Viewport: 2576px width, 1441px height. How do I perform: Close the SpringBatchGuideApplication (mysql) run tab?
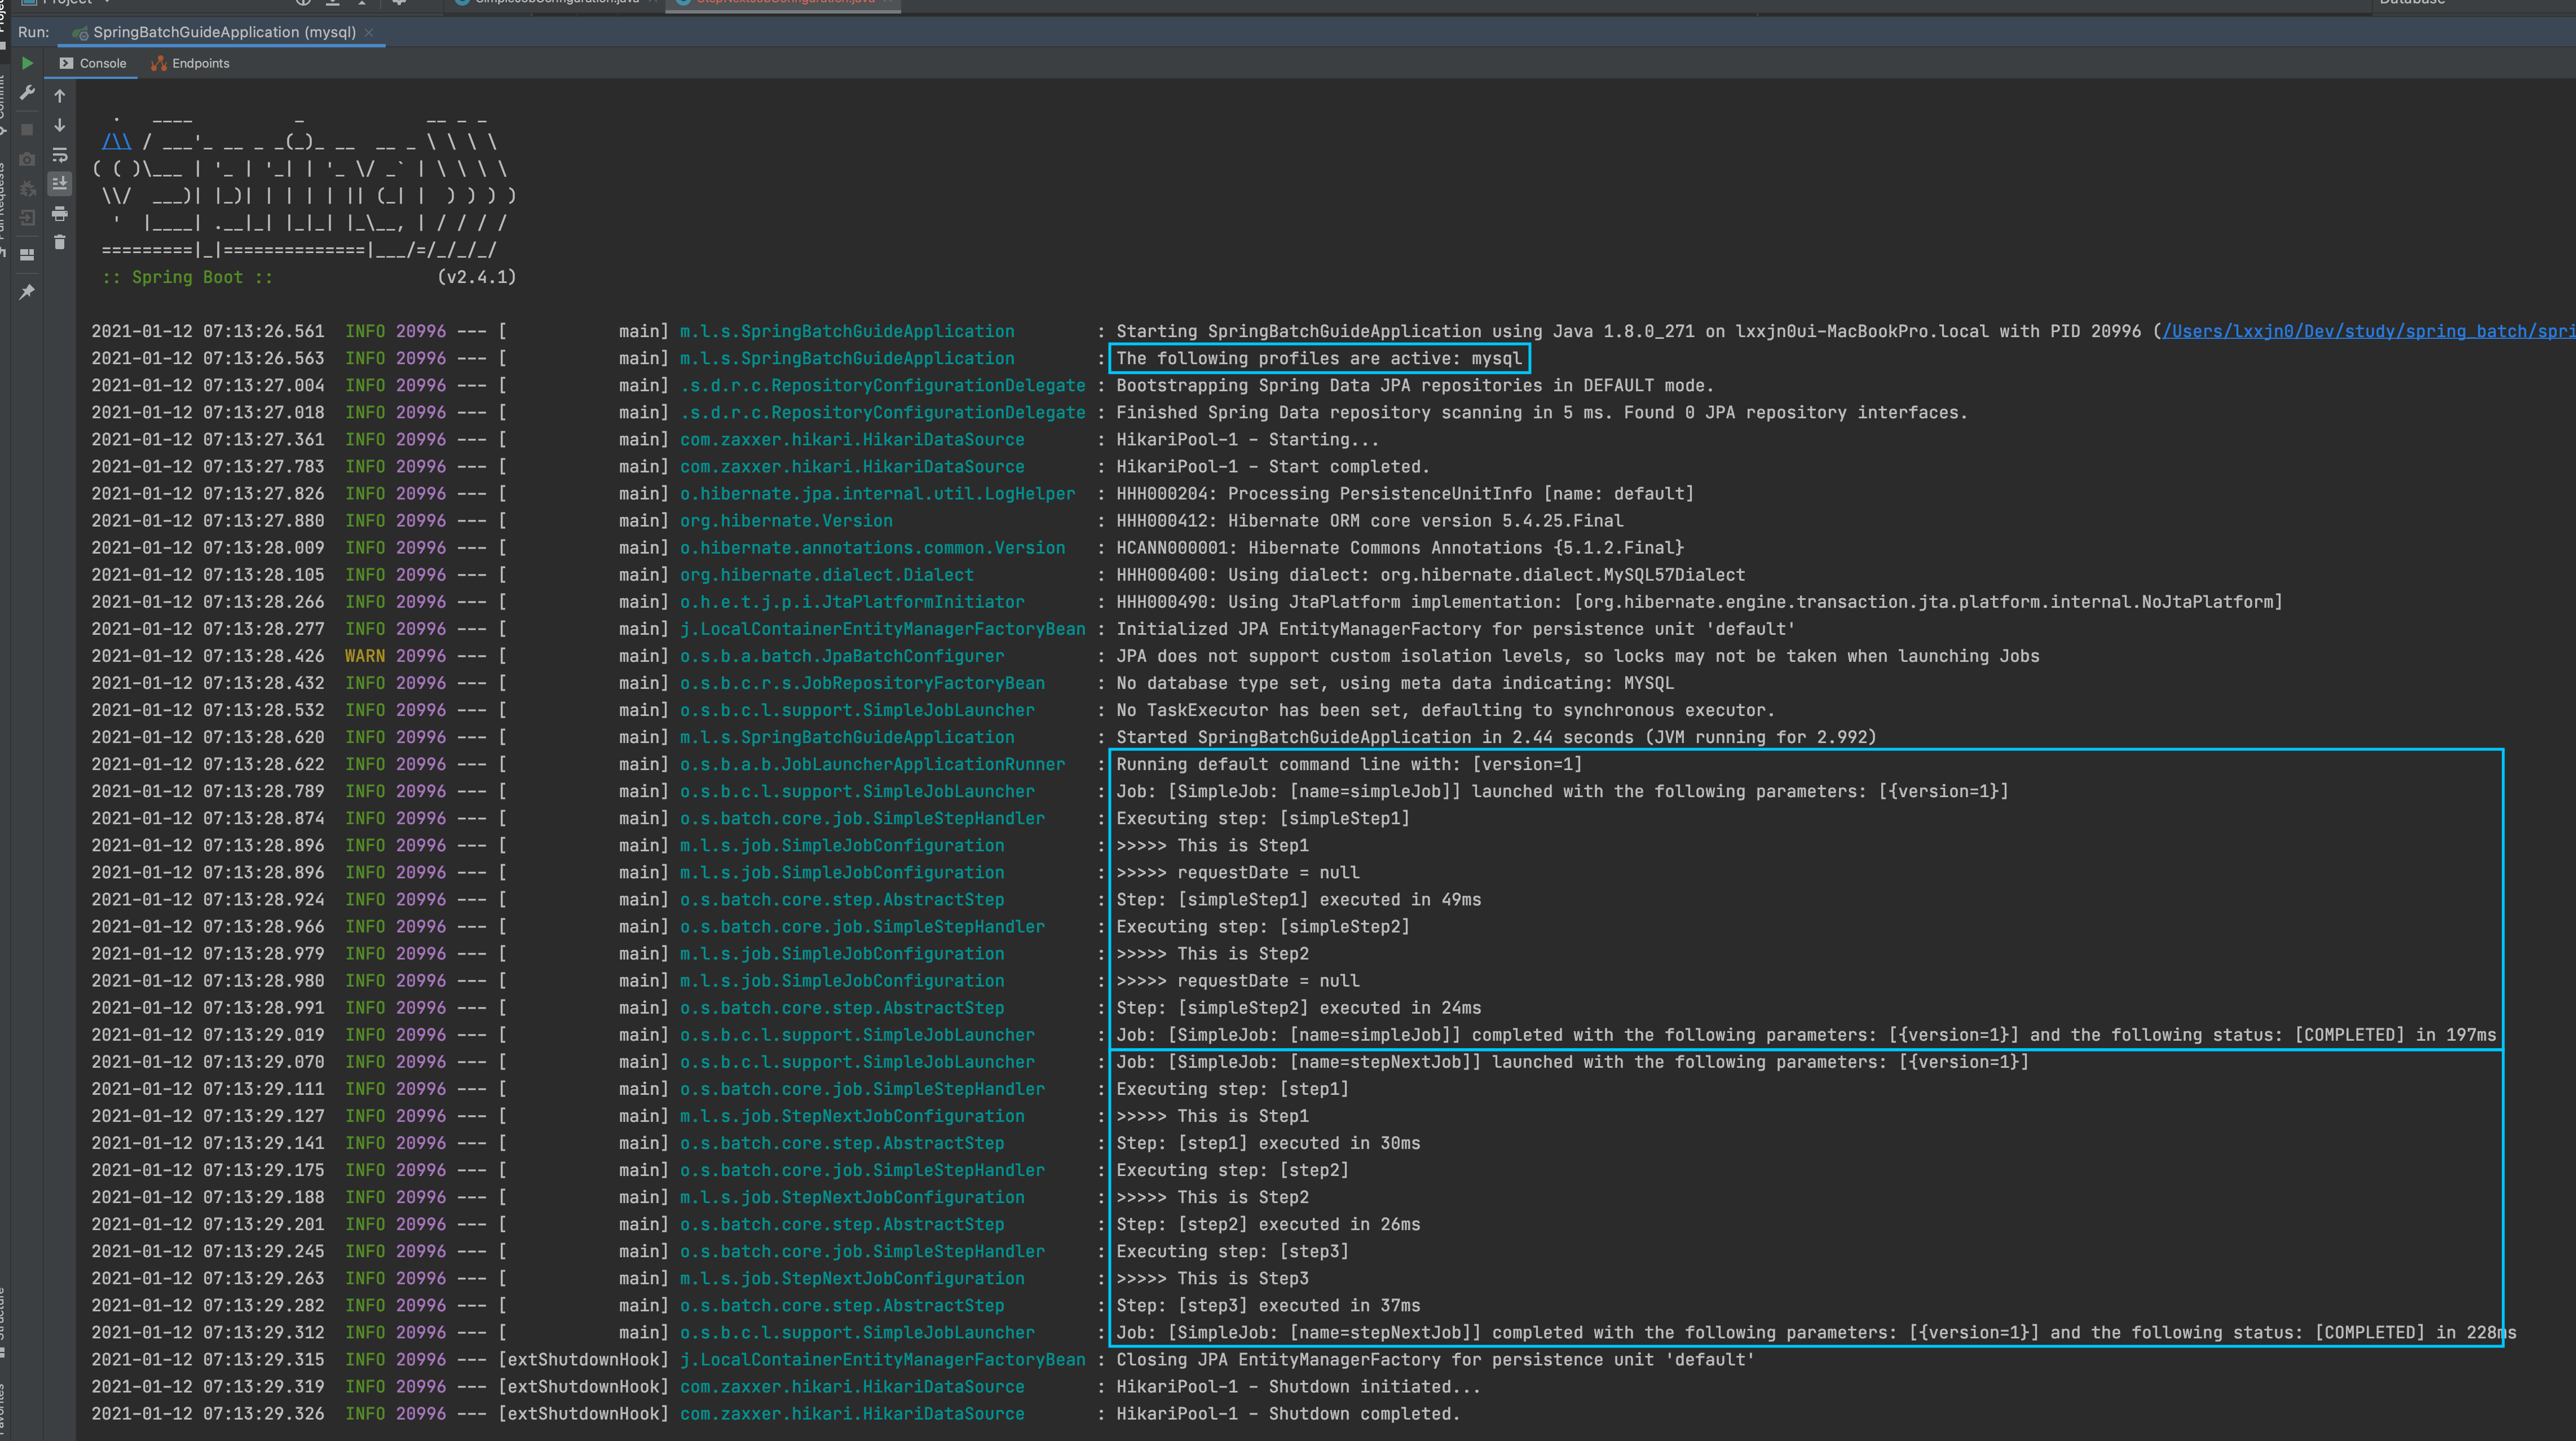tap(369, 32)
